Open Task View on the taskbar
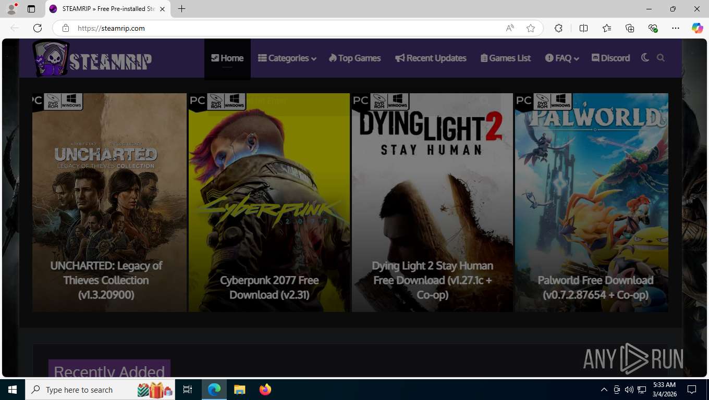Image resolution: width=709 pixels, height=400 pixels. [x=188, y=390]
